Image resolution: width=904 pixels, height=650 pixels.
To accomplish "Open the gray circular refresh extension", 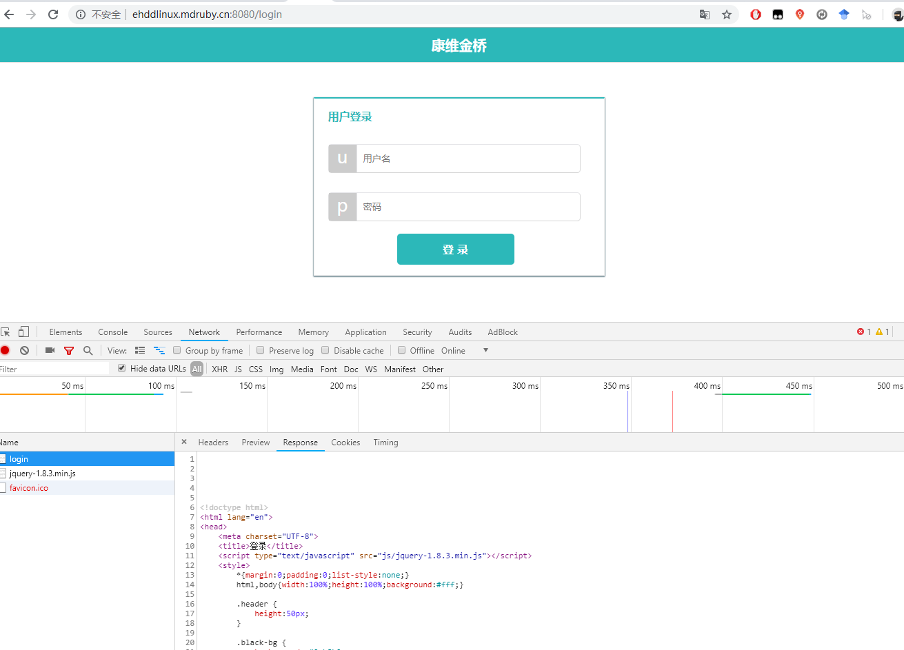I will pyautogui.click(x=822, y=14).
